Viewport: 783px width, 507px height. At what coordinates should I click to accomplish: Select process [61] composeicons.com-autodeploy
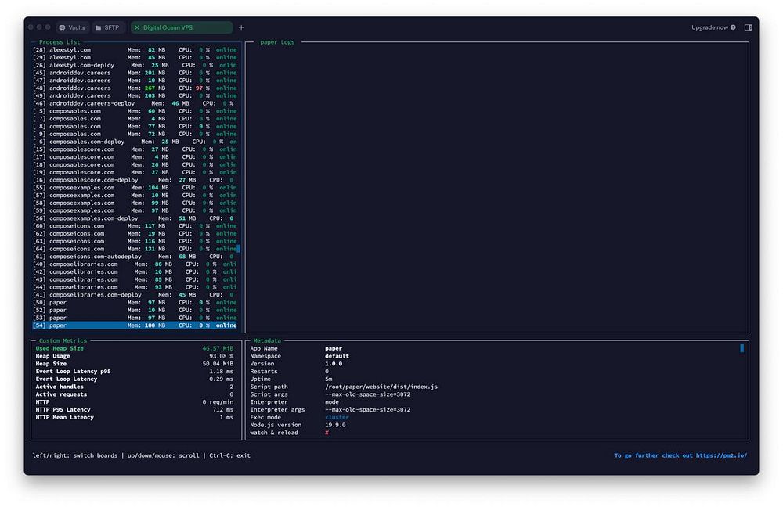tap(135, 257)
